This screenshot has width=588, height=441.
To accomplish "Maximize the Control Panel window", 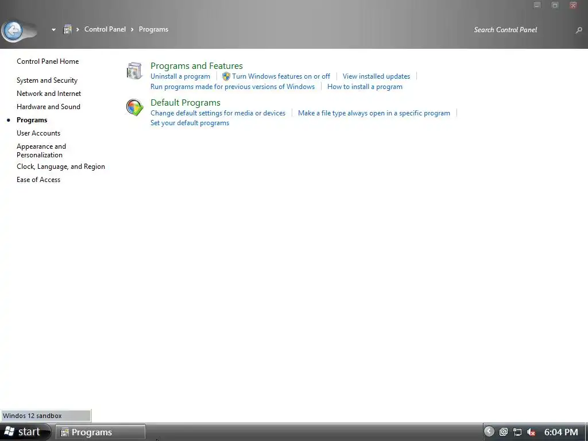I will (555, 5).
